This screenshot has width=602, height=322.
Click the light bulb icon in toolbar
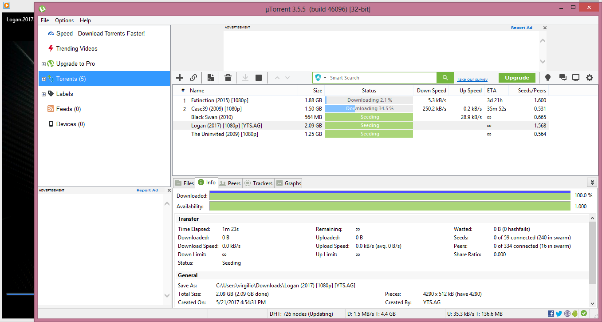pyautogui.click(x=548, y=78)
